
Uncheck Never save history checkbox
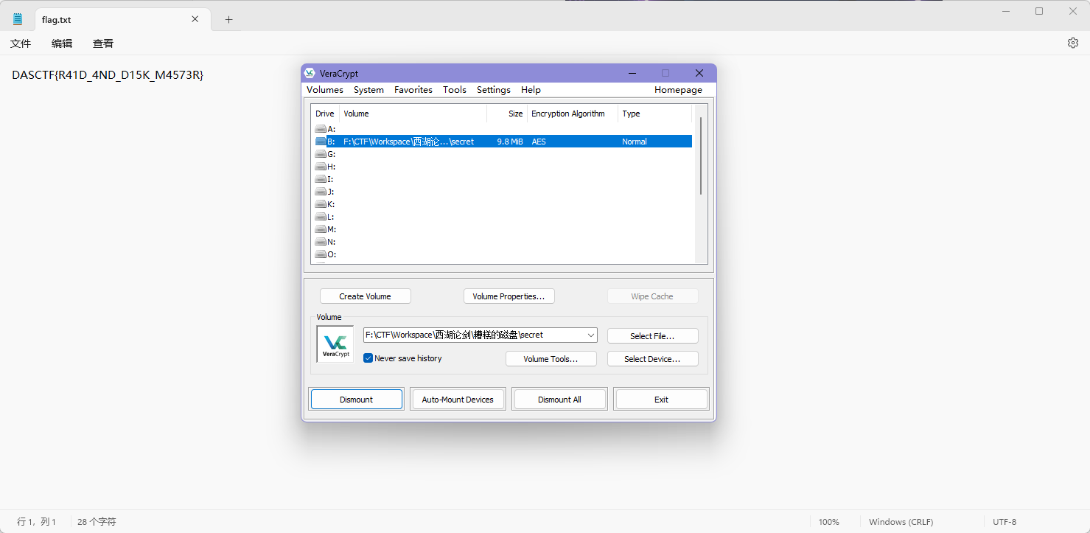tap(368, 358)
